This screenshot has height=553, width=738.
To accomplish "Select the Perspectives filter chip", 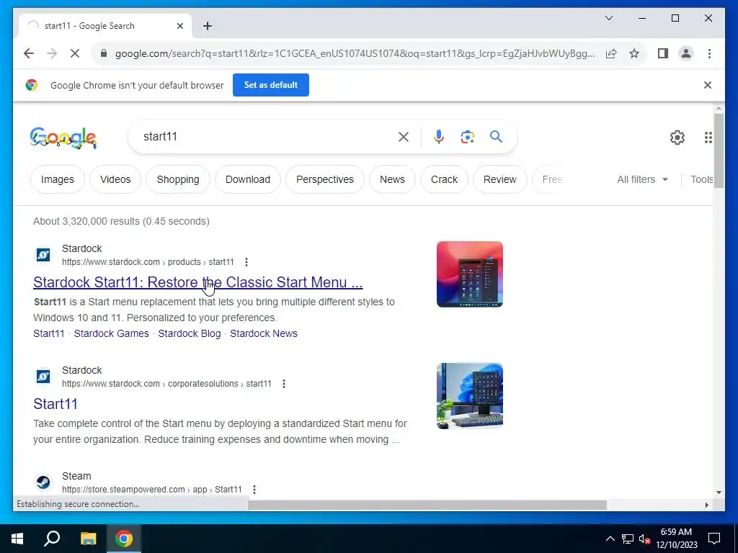I will [x=325, y=179].
